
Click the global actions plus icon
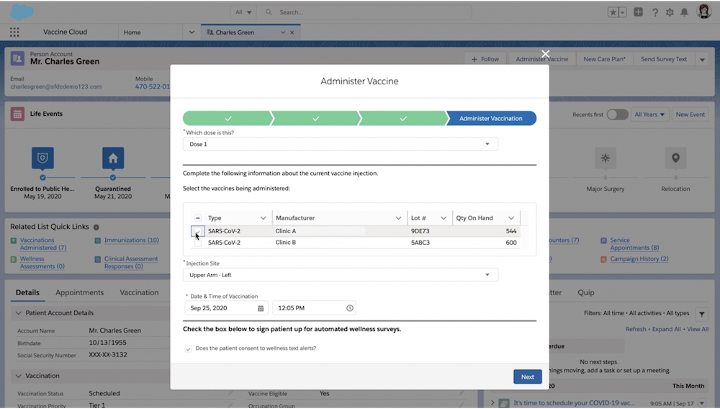[639, 12]
